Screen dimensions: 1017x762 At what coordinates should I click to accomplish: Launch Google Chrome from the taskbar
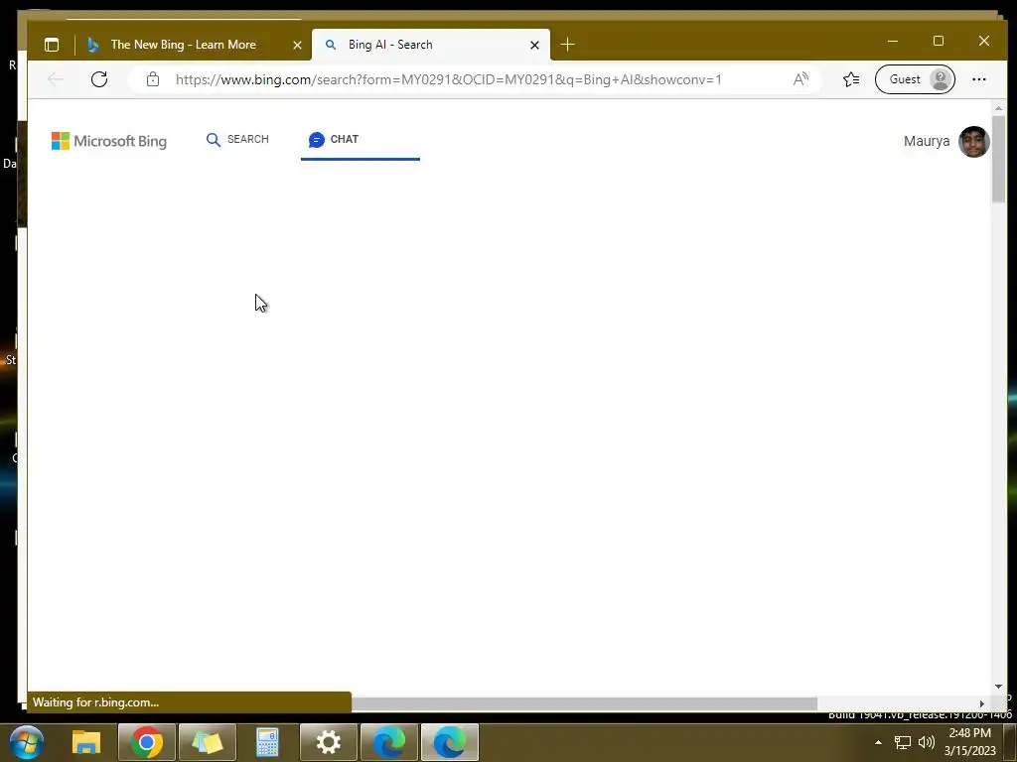tap(147, 742)
